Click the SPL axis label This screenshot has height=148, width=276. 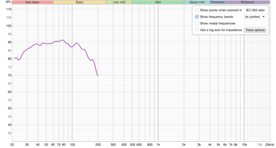point(5,2)
